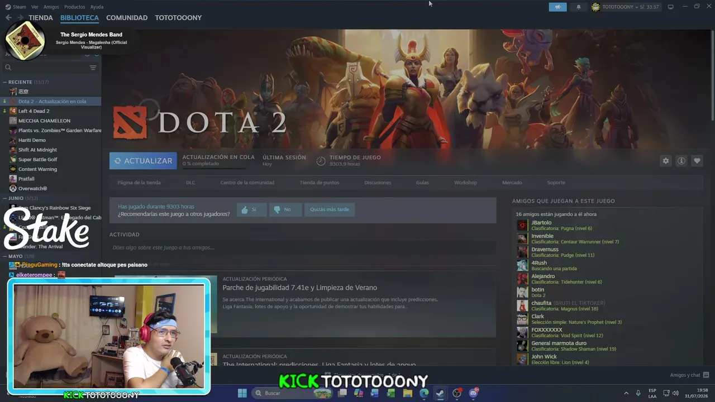Open the Ayuda menu
The width and height of the screenshot is (715, 402).
coord(97,7)
